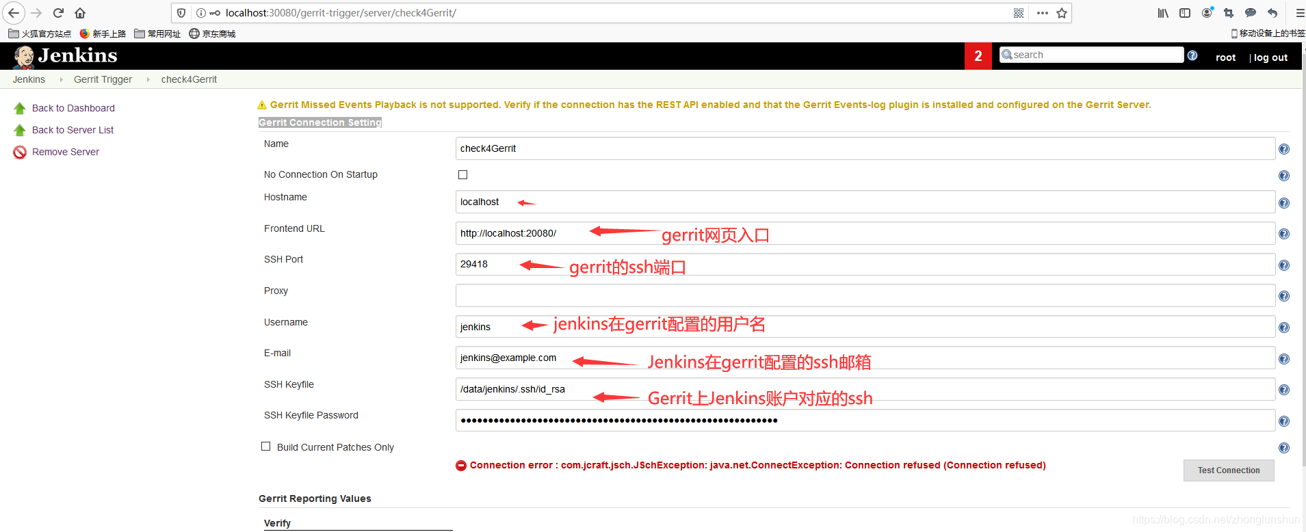Image resolution: width=1306 pixels, height=532 pixels.
Task: Click the SSH Keyfile path field
Action: pyautogui.click(x=865, y=389)
